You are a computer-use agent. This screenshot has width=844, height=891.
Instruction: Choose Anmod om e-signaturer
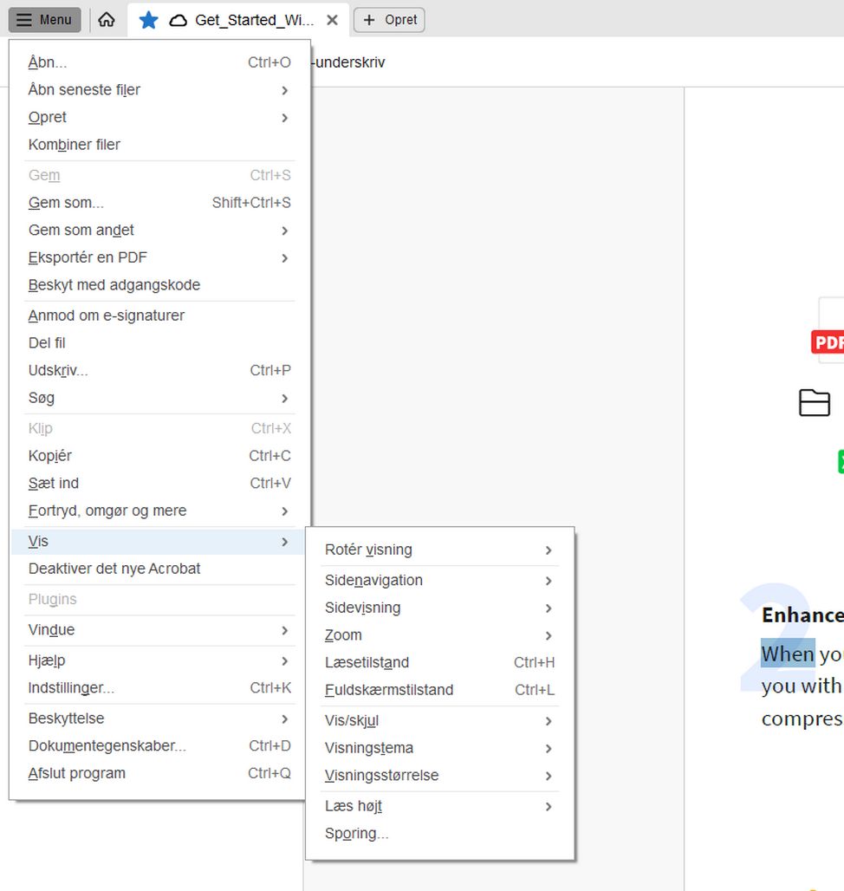[x=159, y=315]
